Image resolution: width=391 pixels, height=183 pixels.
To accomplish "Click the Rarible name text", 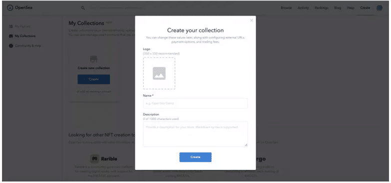I will coord(109,159).
